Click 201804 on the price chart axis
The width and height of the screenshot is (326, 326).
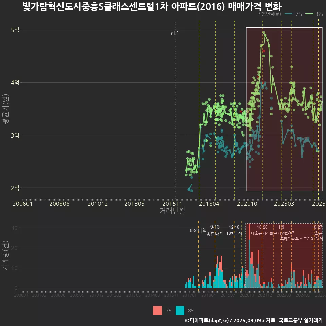[x=209, y=204]
